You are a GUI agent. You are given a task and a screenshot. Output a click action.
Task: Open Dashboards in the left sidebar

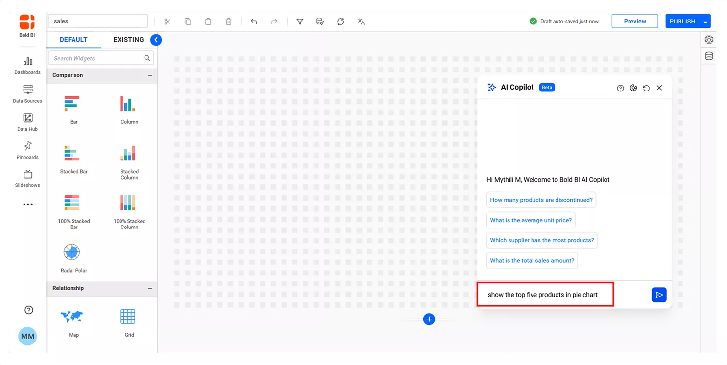pyautogui.click(x=27, y=66)
